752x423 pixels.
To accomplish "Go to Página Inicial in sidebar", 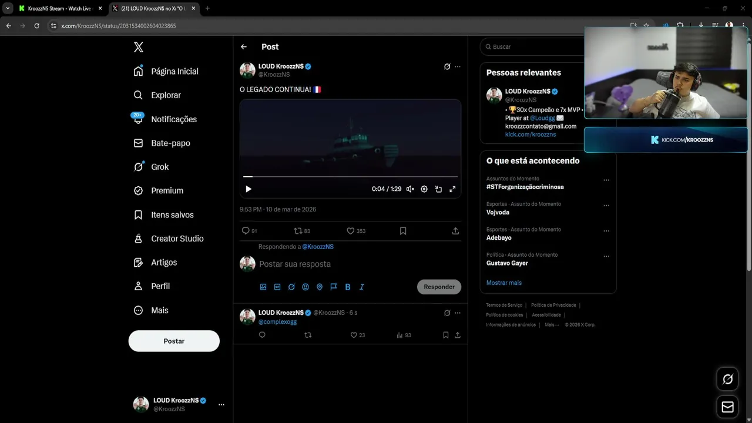I will tap(166, 71).
